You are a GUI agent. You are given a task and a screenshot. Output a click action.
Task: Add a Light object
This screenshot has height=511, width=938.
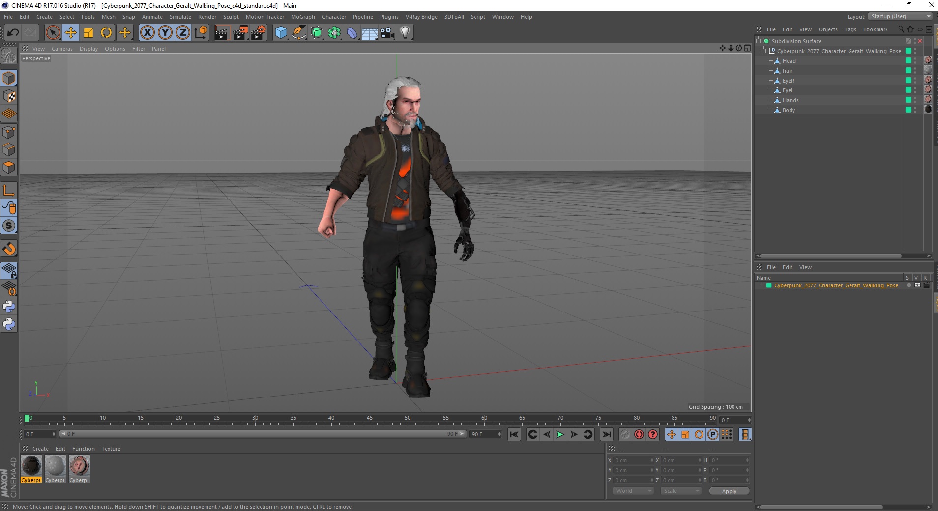(x=405, y=33)
